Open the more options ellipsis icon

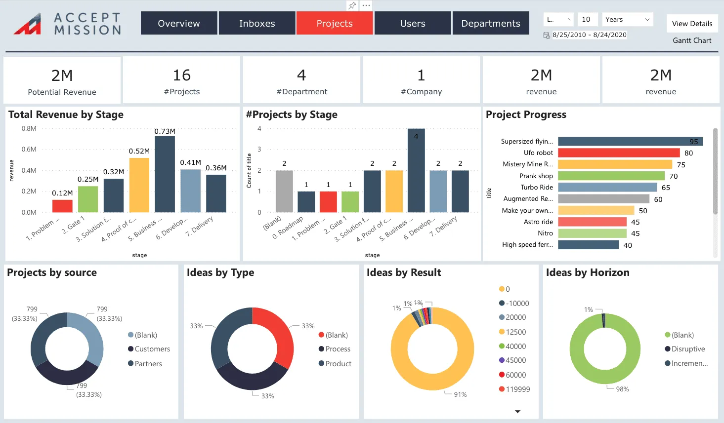click(366, 5)
